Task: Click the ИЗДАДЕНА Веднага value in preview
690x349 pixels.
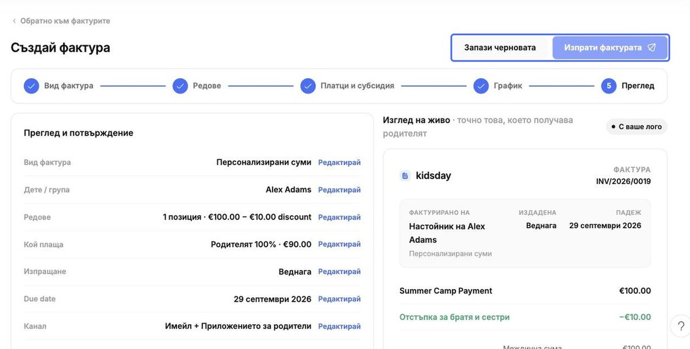Action: pos(541,225)
